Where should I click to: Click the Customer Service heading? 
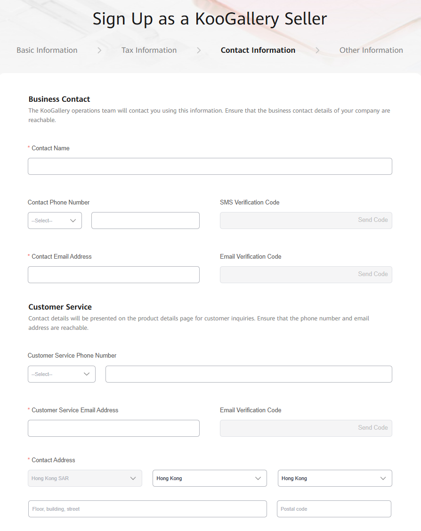[x=60, y=307]
